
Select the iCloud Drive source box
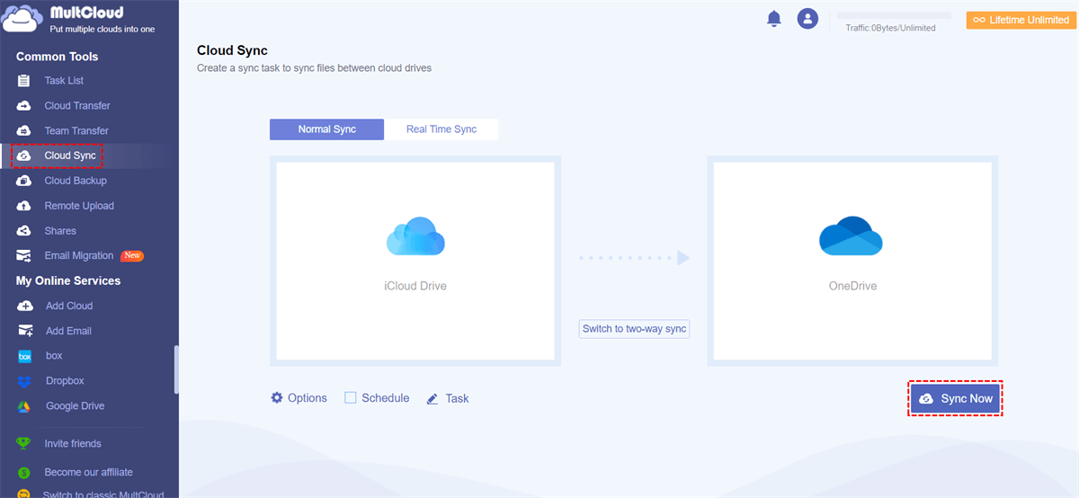pyautogui.click(x=415, y=261)
